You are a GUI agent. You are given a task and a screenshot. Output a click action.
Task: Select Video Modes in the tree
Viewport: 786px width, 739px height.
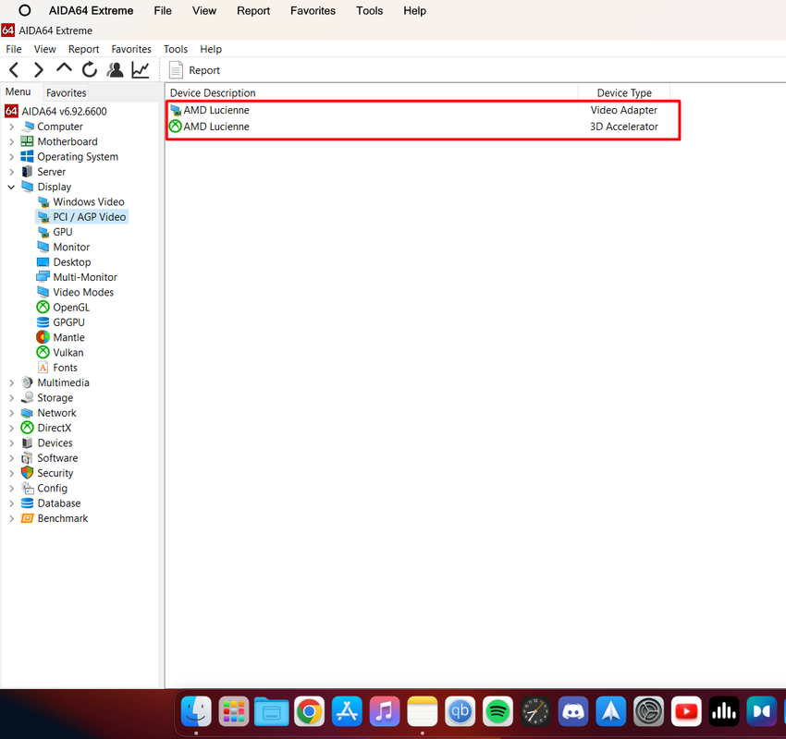(83, 292)
